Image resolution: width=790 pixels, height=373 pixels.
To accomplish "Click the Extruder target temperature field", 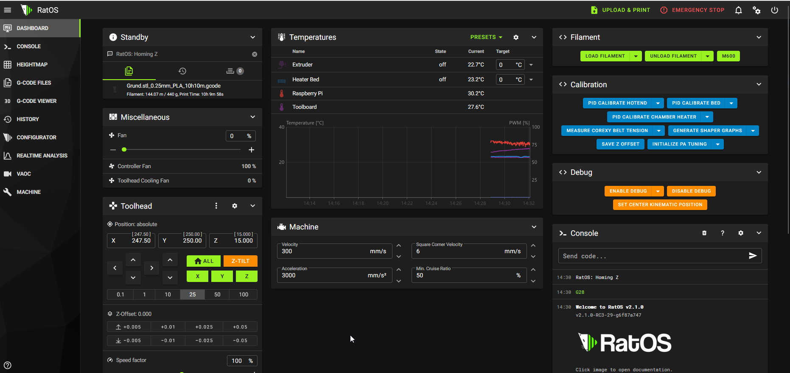I will (505, 65).
